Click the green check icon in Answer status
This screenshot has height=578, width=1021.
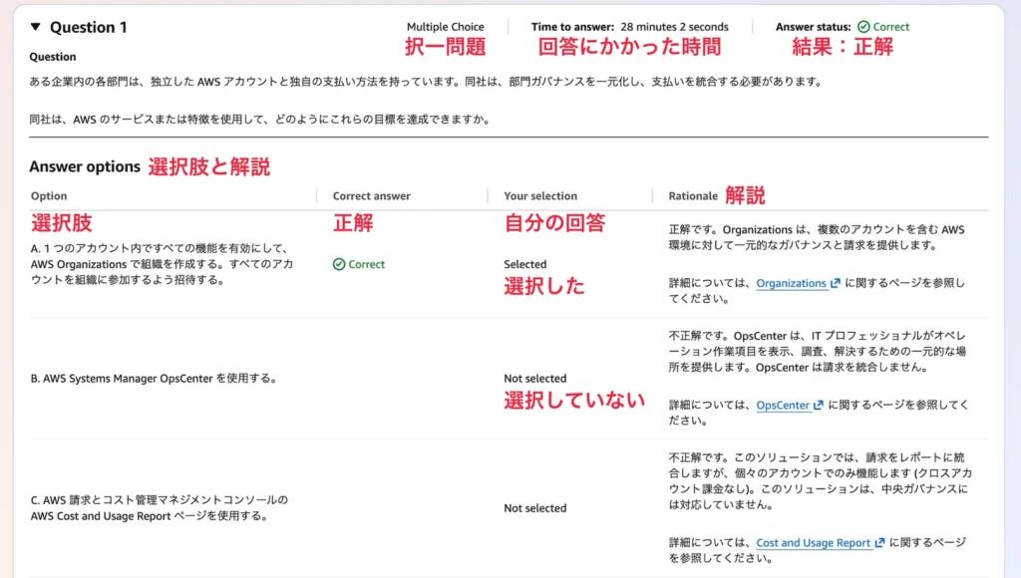(x=863, y=27)
